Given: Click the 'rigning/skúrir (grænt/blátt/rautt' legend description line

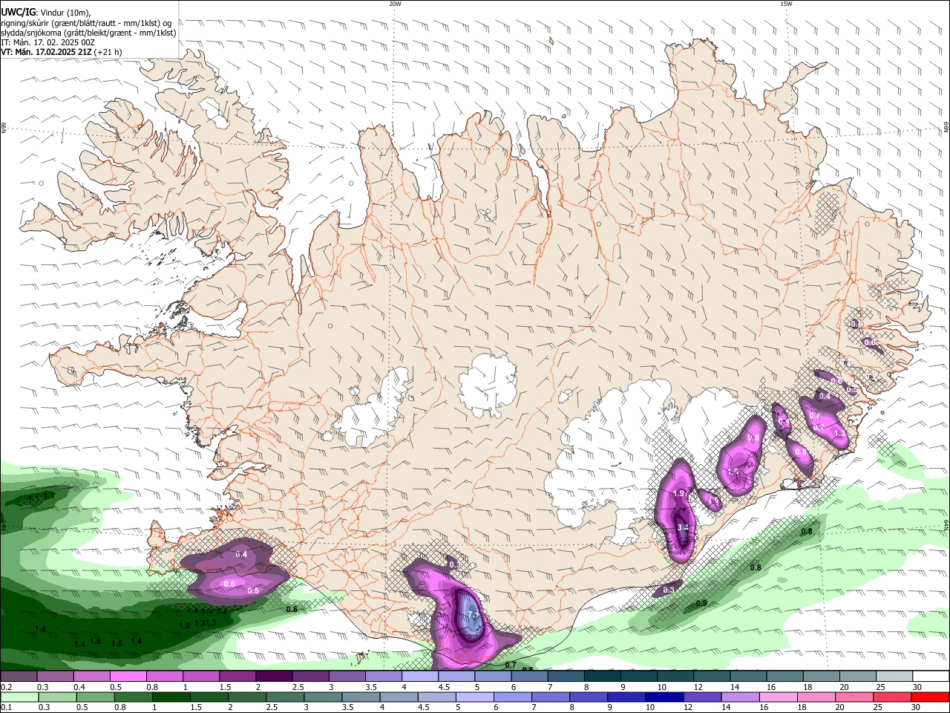Looking at the screenshot, I should pos(86,23).
